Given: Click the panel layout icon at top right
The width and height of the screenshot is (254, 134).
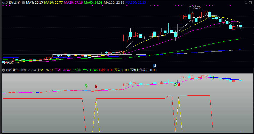Looking at the screenshot, I should (x=250, y=3).
